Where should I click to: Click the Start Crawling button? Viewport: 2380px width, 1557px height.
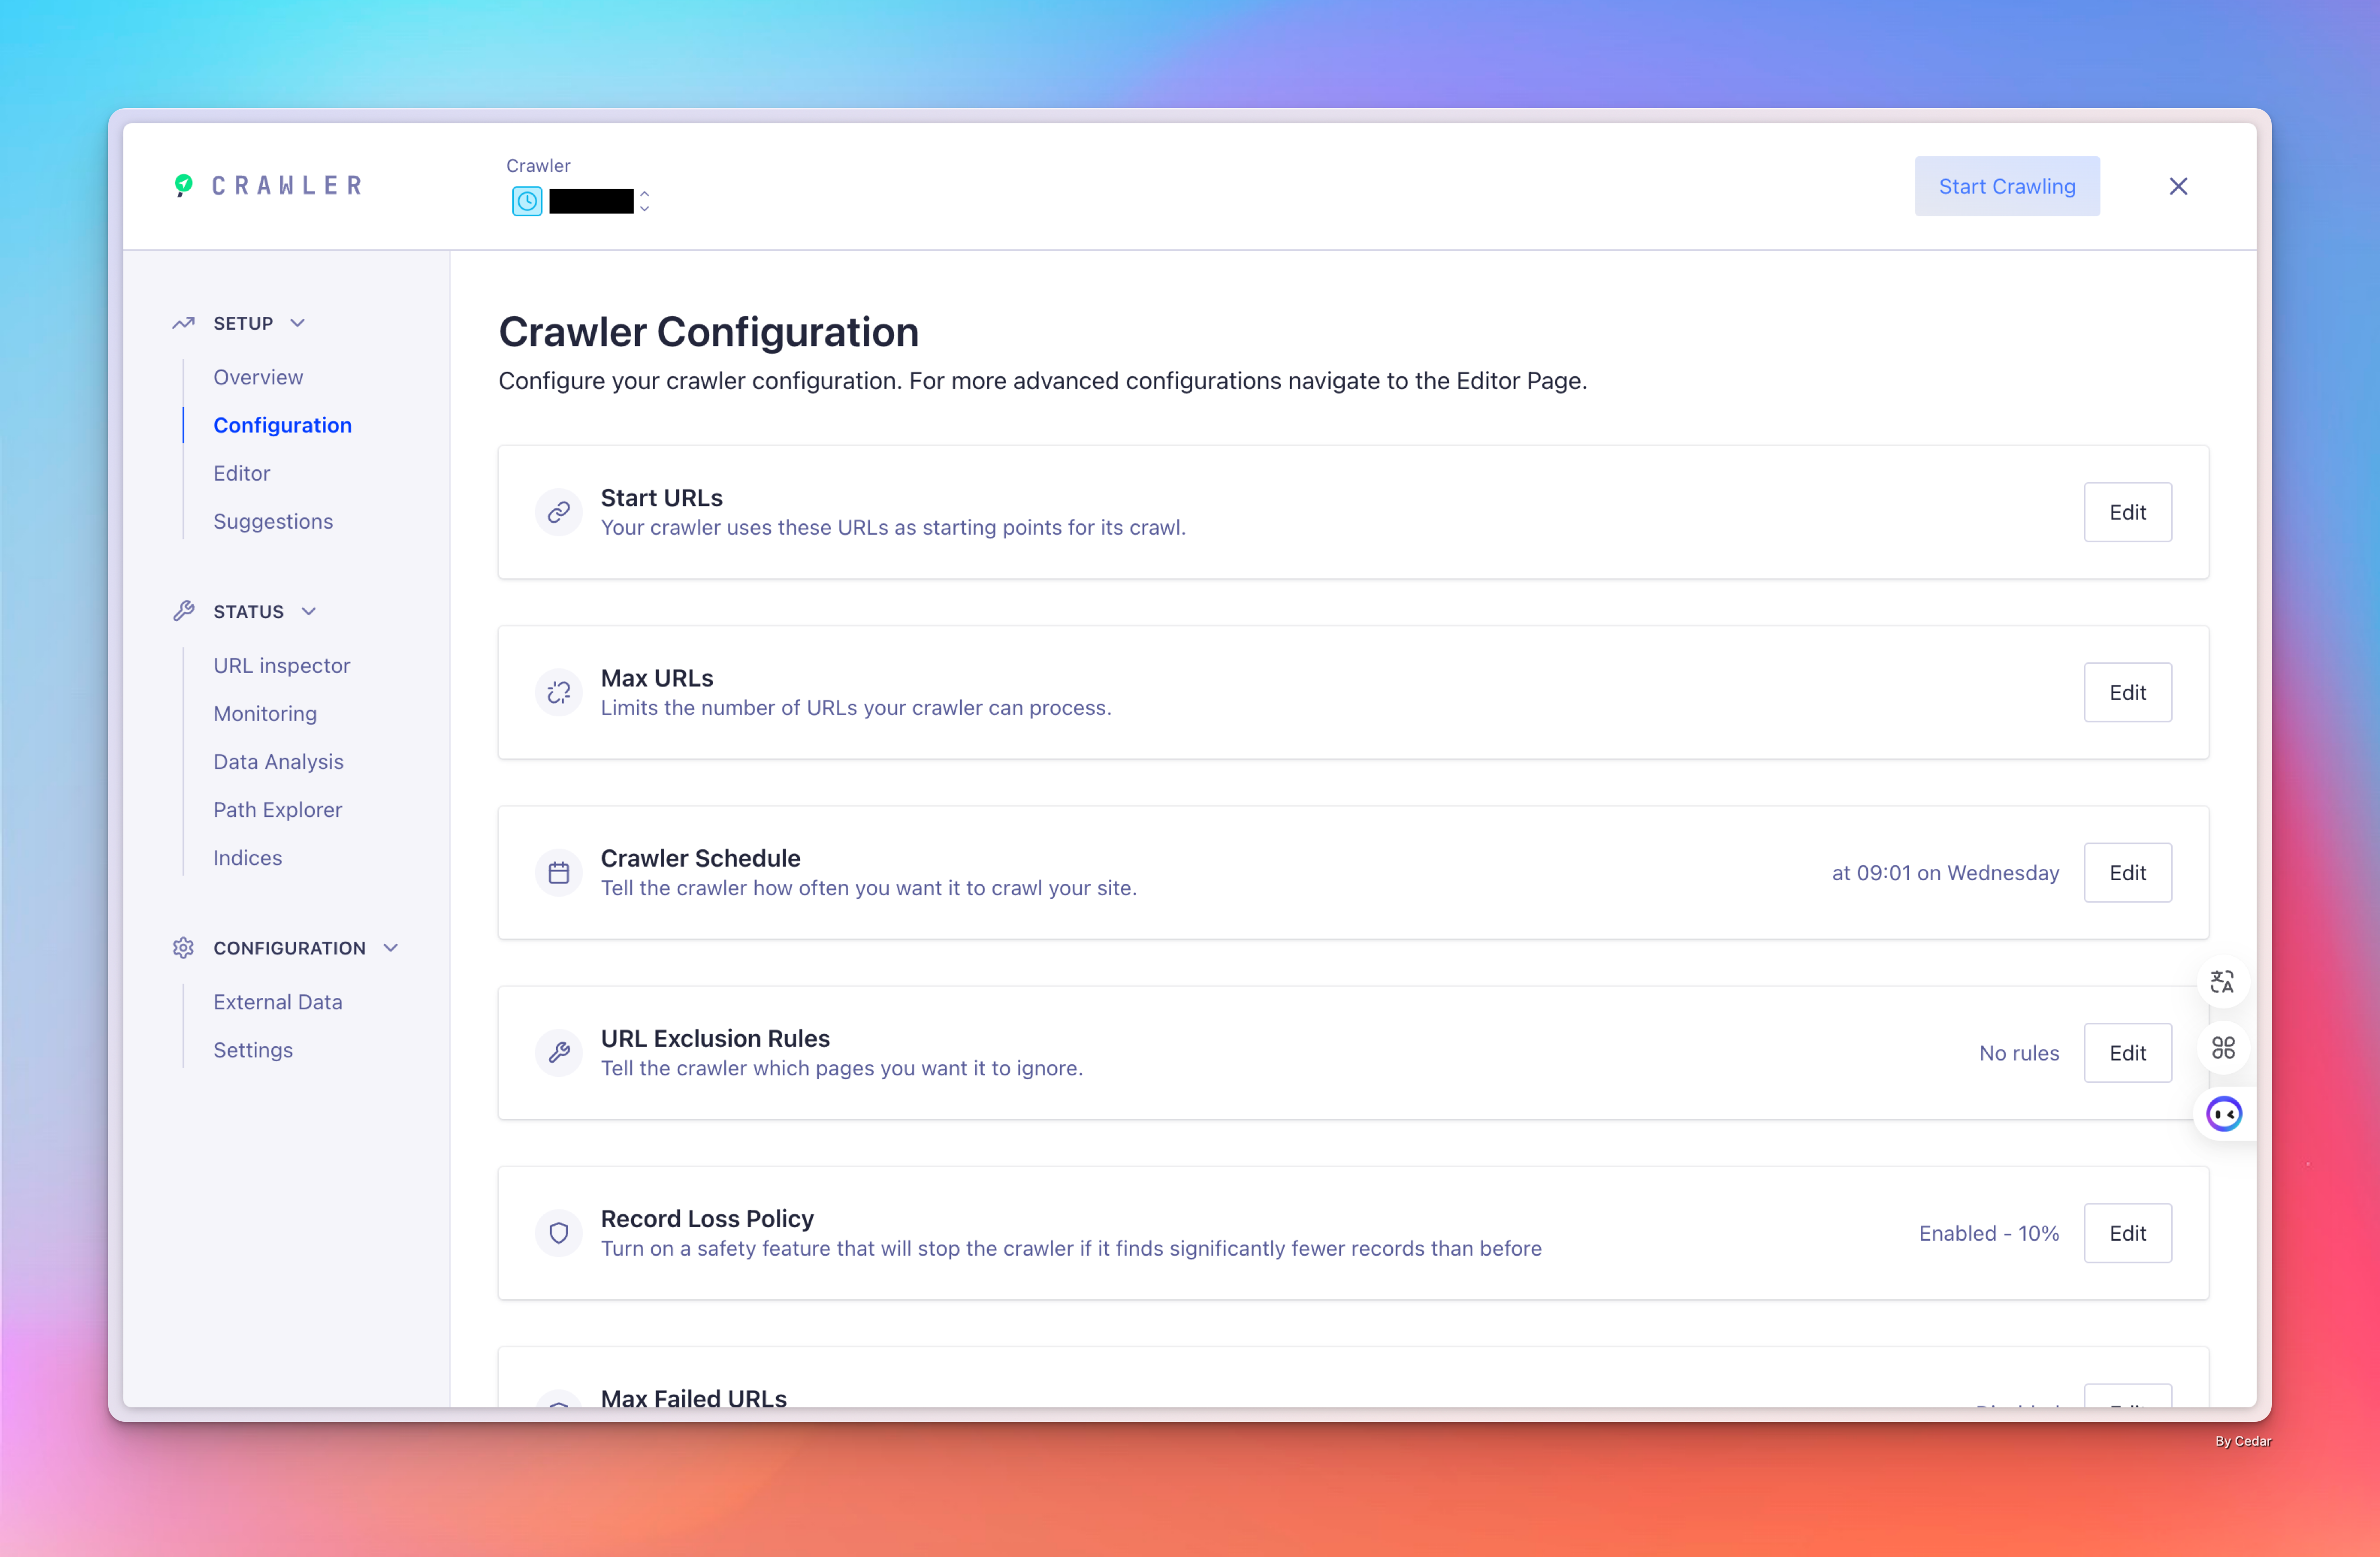point(2006,186)
